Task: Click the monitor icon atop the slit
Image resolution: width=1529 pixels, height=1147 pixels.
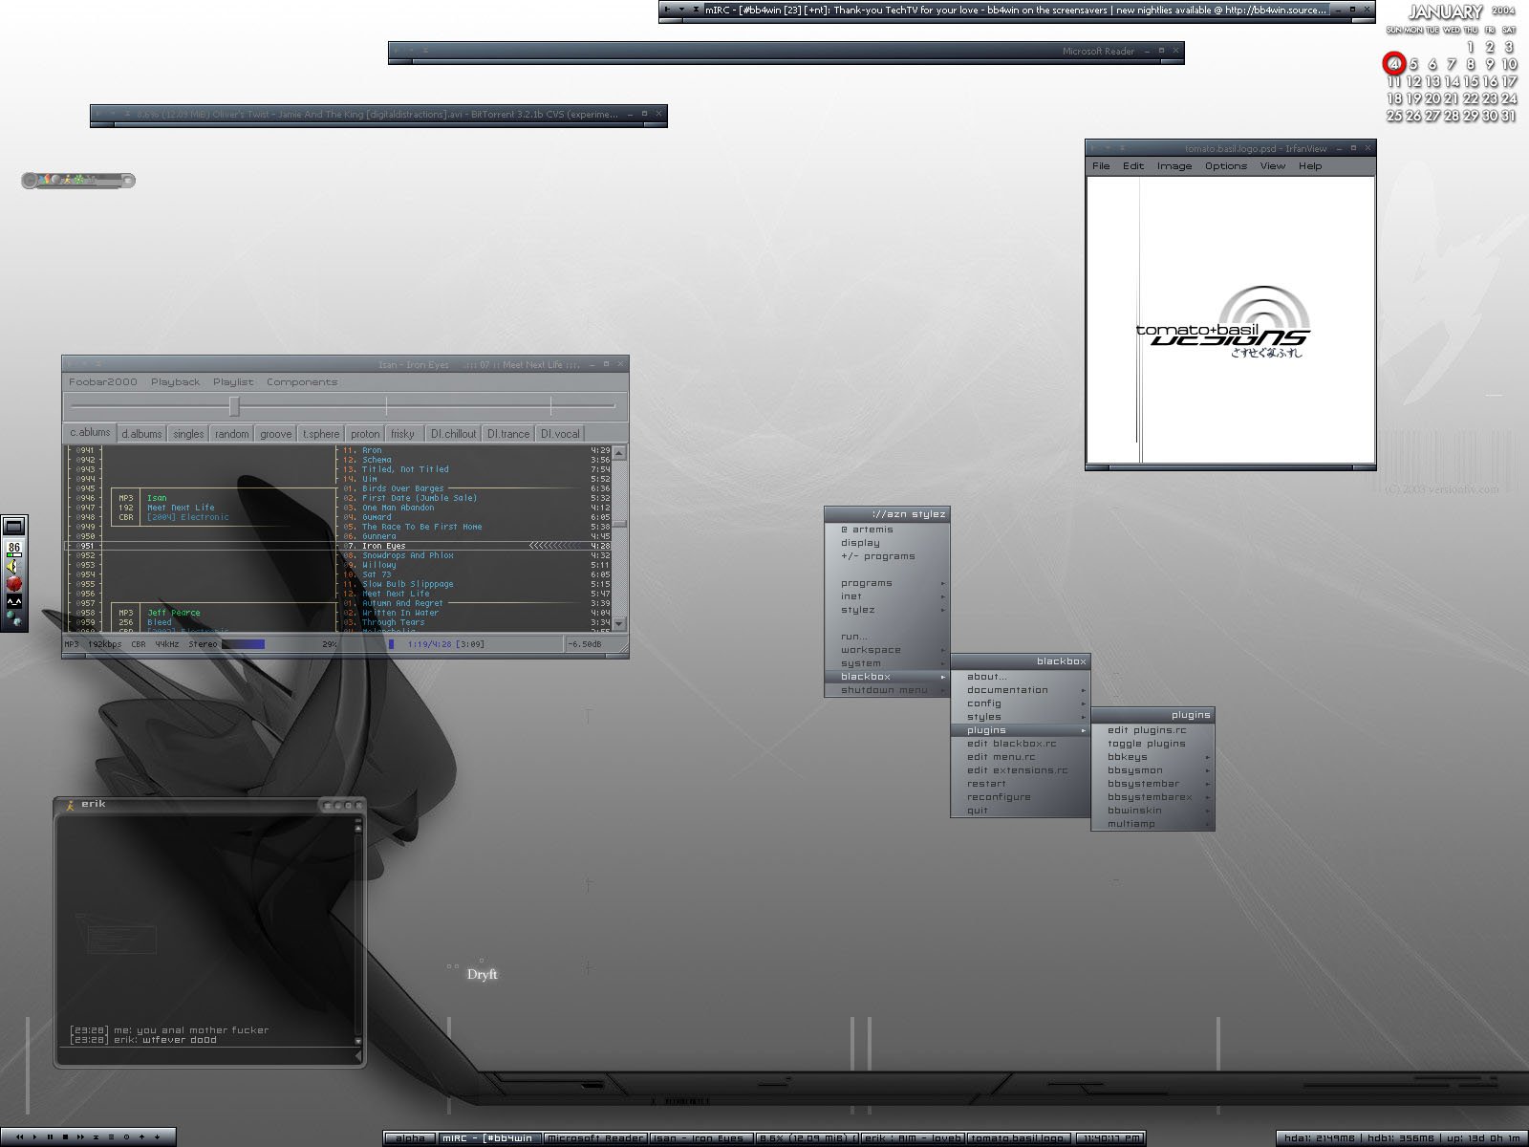Action: pyautogui.click(x=13, y=526)
